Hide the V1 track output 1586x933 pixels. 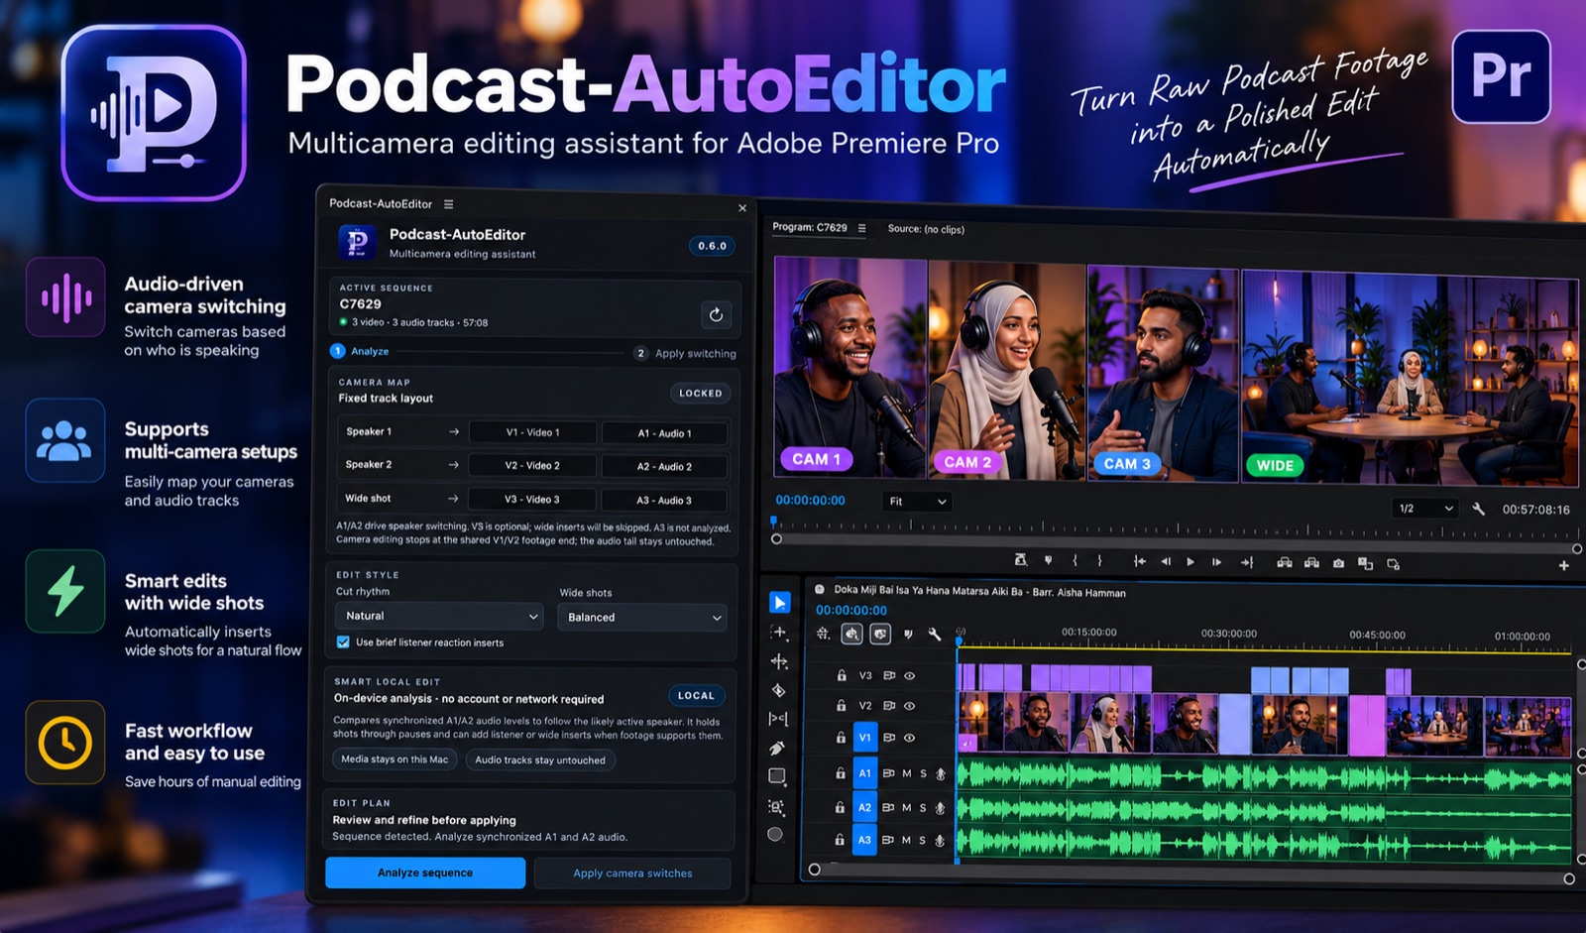909,738
